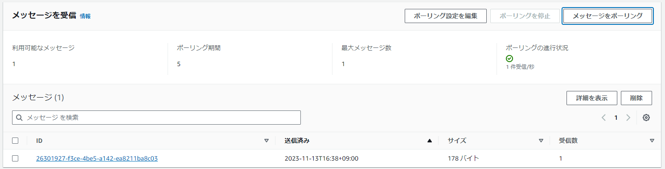665x169 pixels.
Task: Sort by the 受信数 column arrow
Action: point(652,141)
